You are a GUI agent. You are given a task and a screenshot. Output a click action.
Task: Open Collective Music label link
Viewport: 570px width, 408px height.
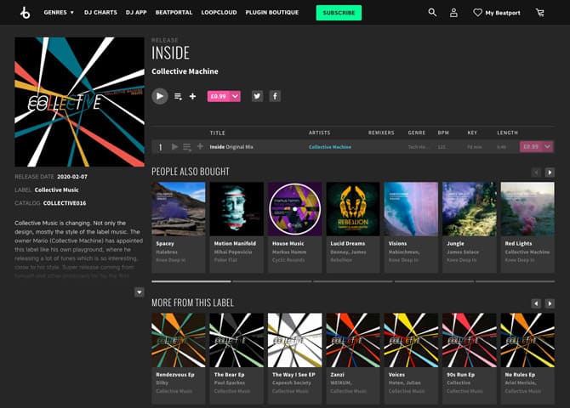pos(56,190)
